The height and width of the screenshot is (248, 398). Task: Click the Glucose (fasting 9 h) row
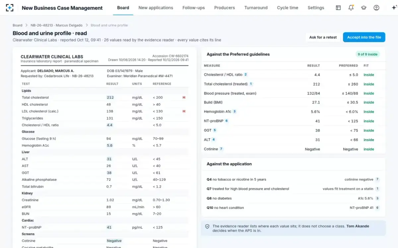pos(104,139)
